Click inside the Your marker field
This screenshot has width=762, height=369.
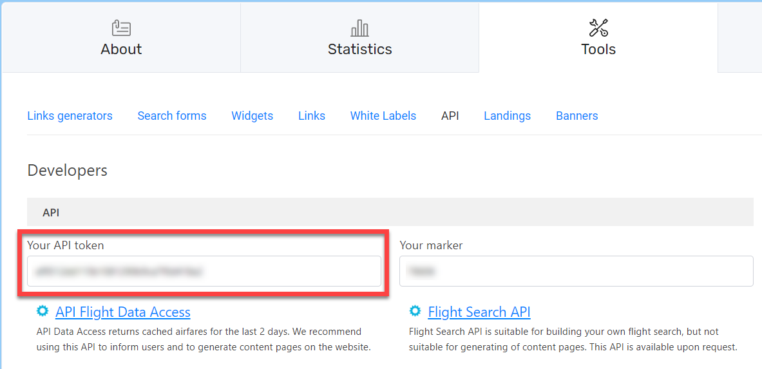(x=576, y=271)
